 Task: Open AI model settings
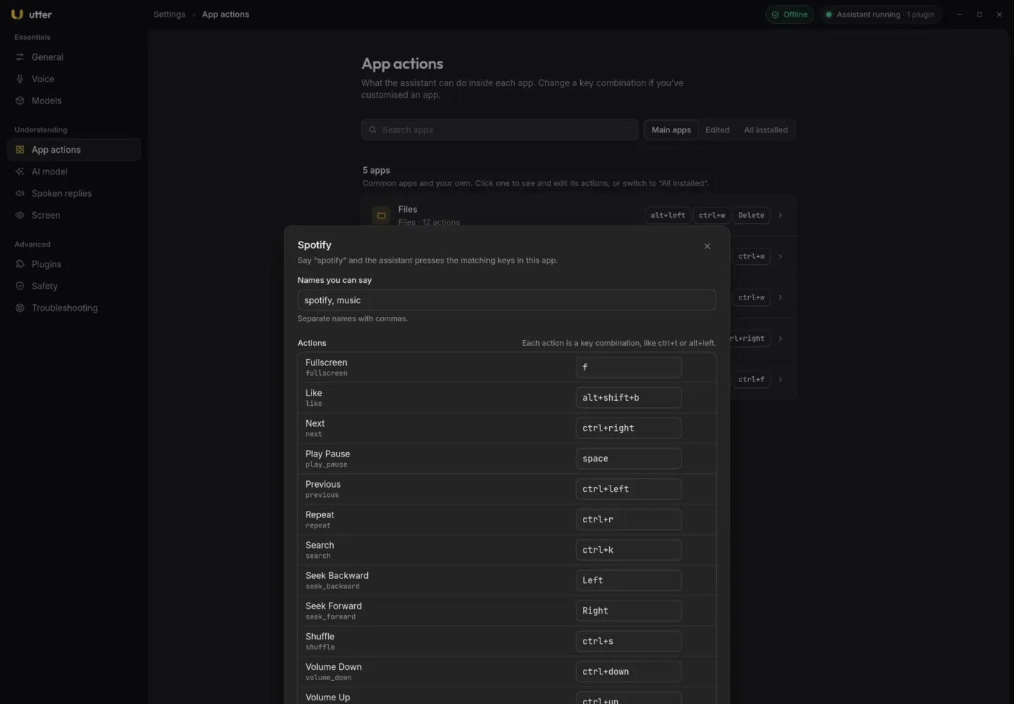click(x=74, y=171)
